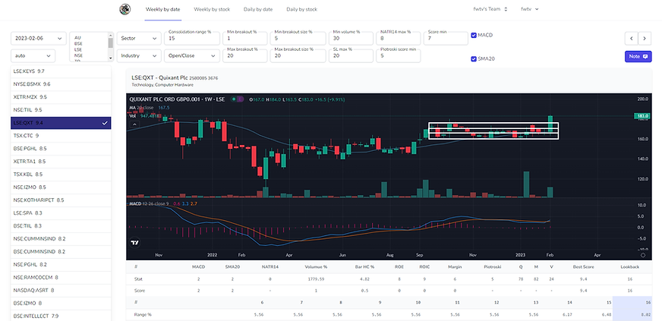662x321 pixels.
Task: Click the Min breakout size % field
Action: point(298,37)
